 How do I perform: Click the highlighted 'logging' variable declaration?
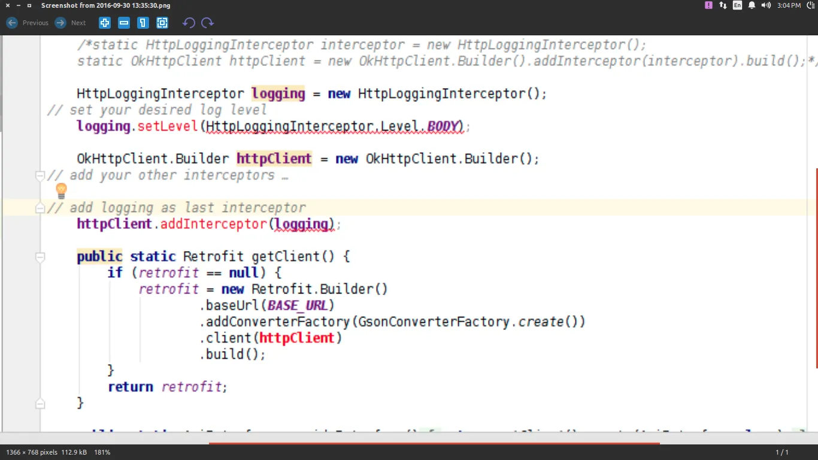[278, 94]
